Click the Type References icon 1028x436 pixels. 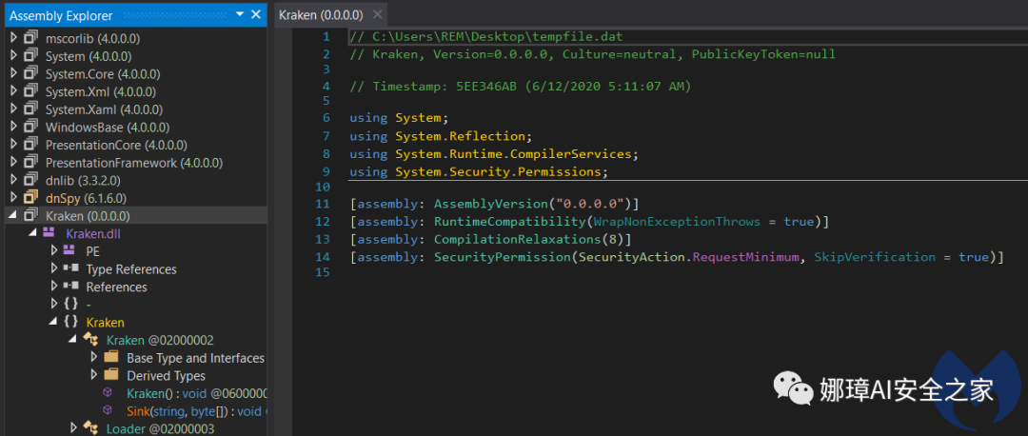pos(69,269)
